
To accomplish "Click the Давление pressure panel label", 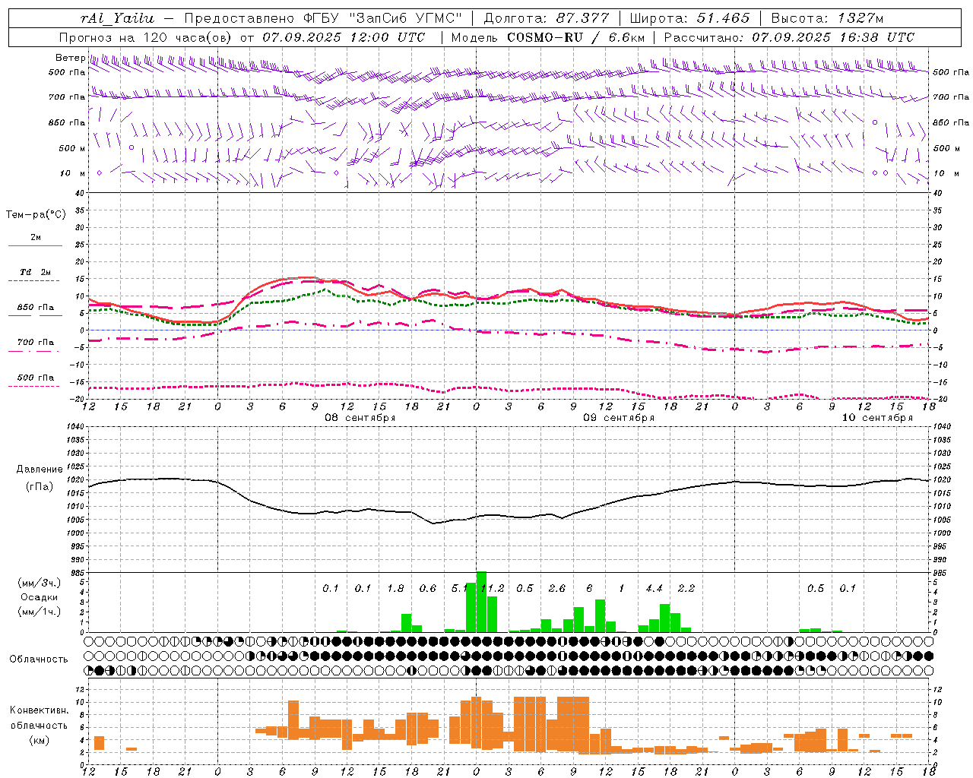I will tap(40, 470).
